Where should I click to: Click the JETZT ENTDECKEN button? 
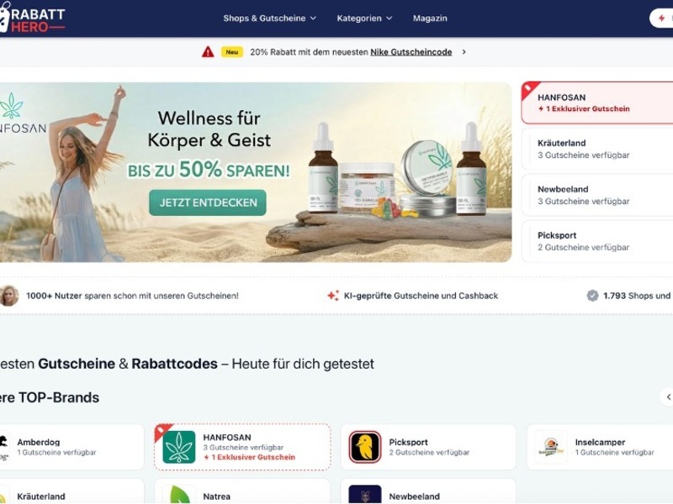(x=208, y=202)
